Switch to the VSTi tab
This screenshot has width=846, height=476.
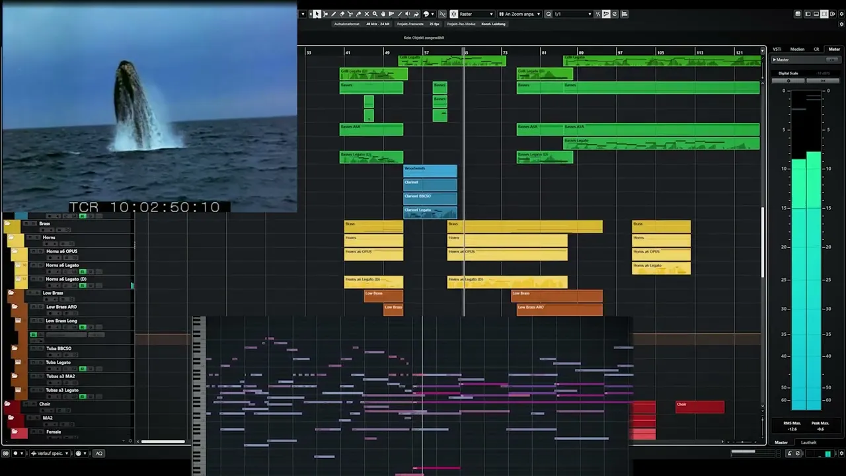777,49
